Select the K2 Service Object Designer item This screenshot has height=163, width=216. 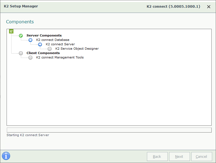pos(77,49)
